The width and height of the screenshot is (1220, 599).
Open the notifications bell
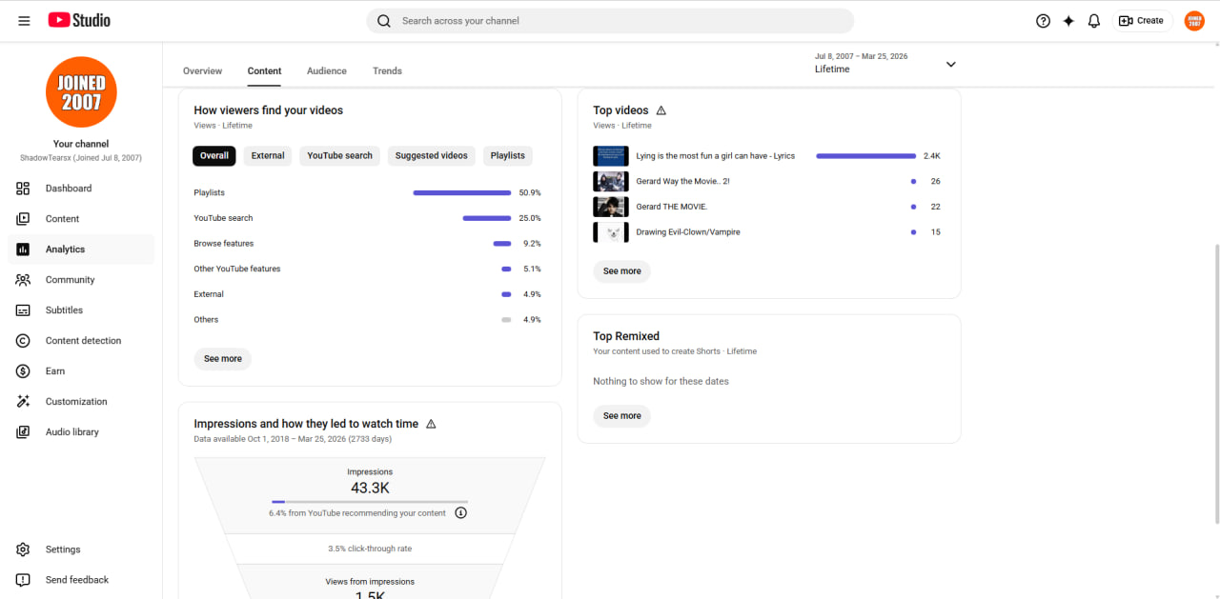coord(1094,21)
